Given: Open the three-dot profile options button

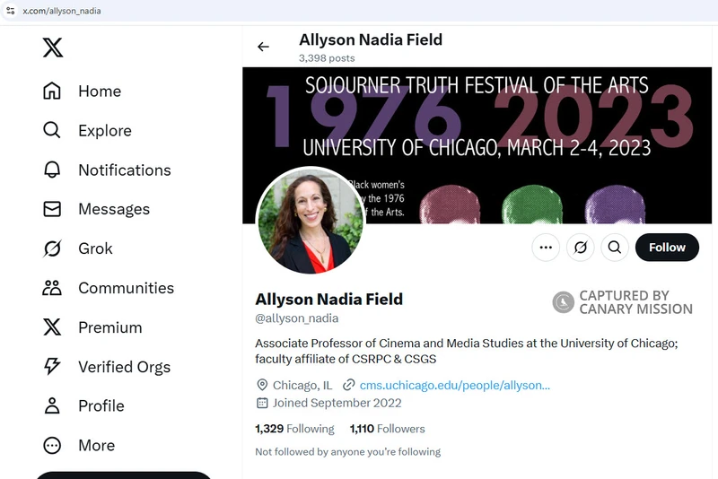Looking at the screenshot, I should click(546, 248).
